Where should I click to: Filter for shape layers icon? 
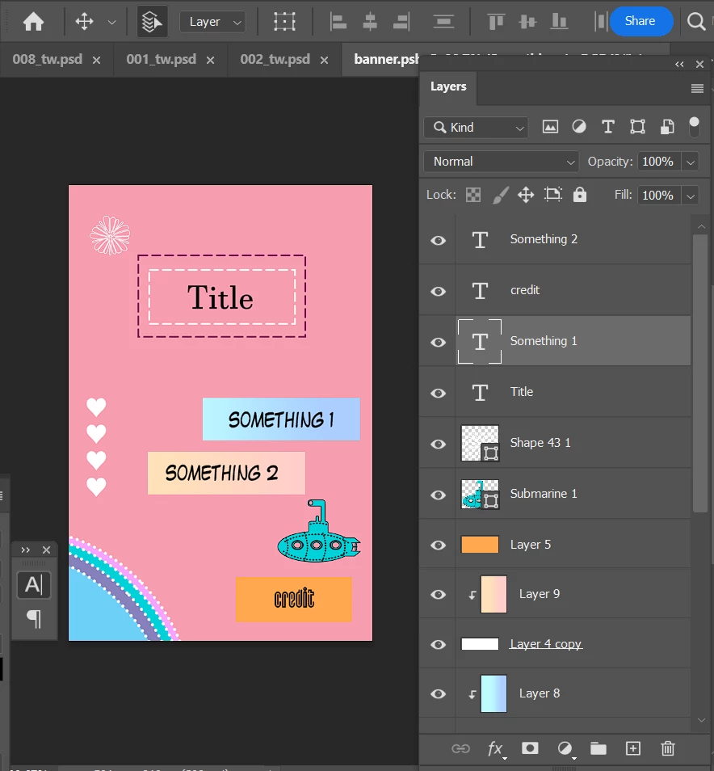[637, 127]
